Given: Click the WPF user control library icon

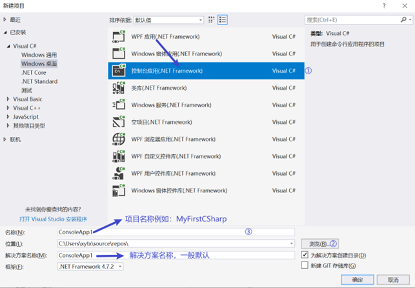Looking at the screenshot, I should [x=119, y=174].
